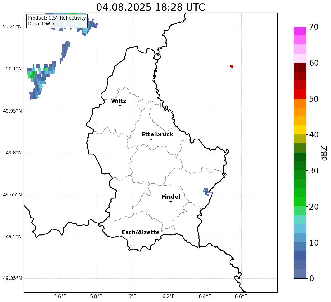
Task: Click the bright green echo core near 50.1°N
Action: (31, 75)
